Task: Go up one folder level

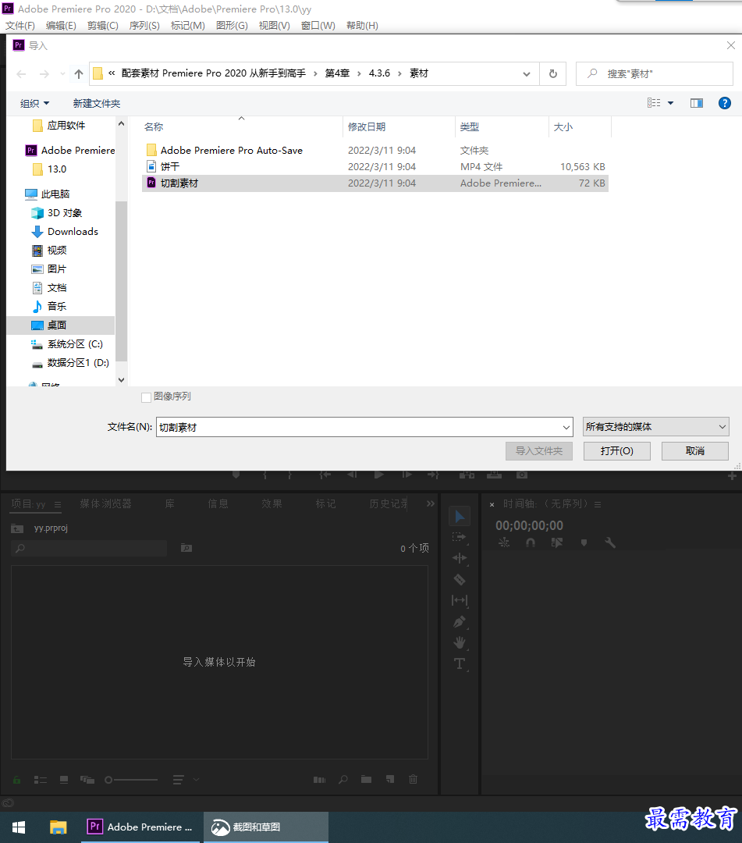Action: coord(79,73)
